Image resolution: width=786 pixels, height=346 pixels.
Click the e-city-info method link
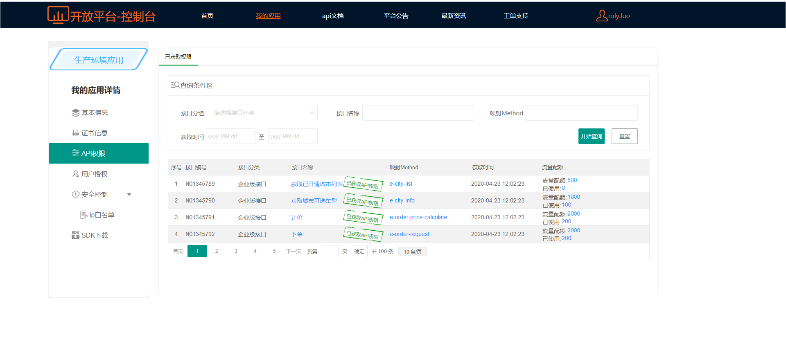[402, 200]
